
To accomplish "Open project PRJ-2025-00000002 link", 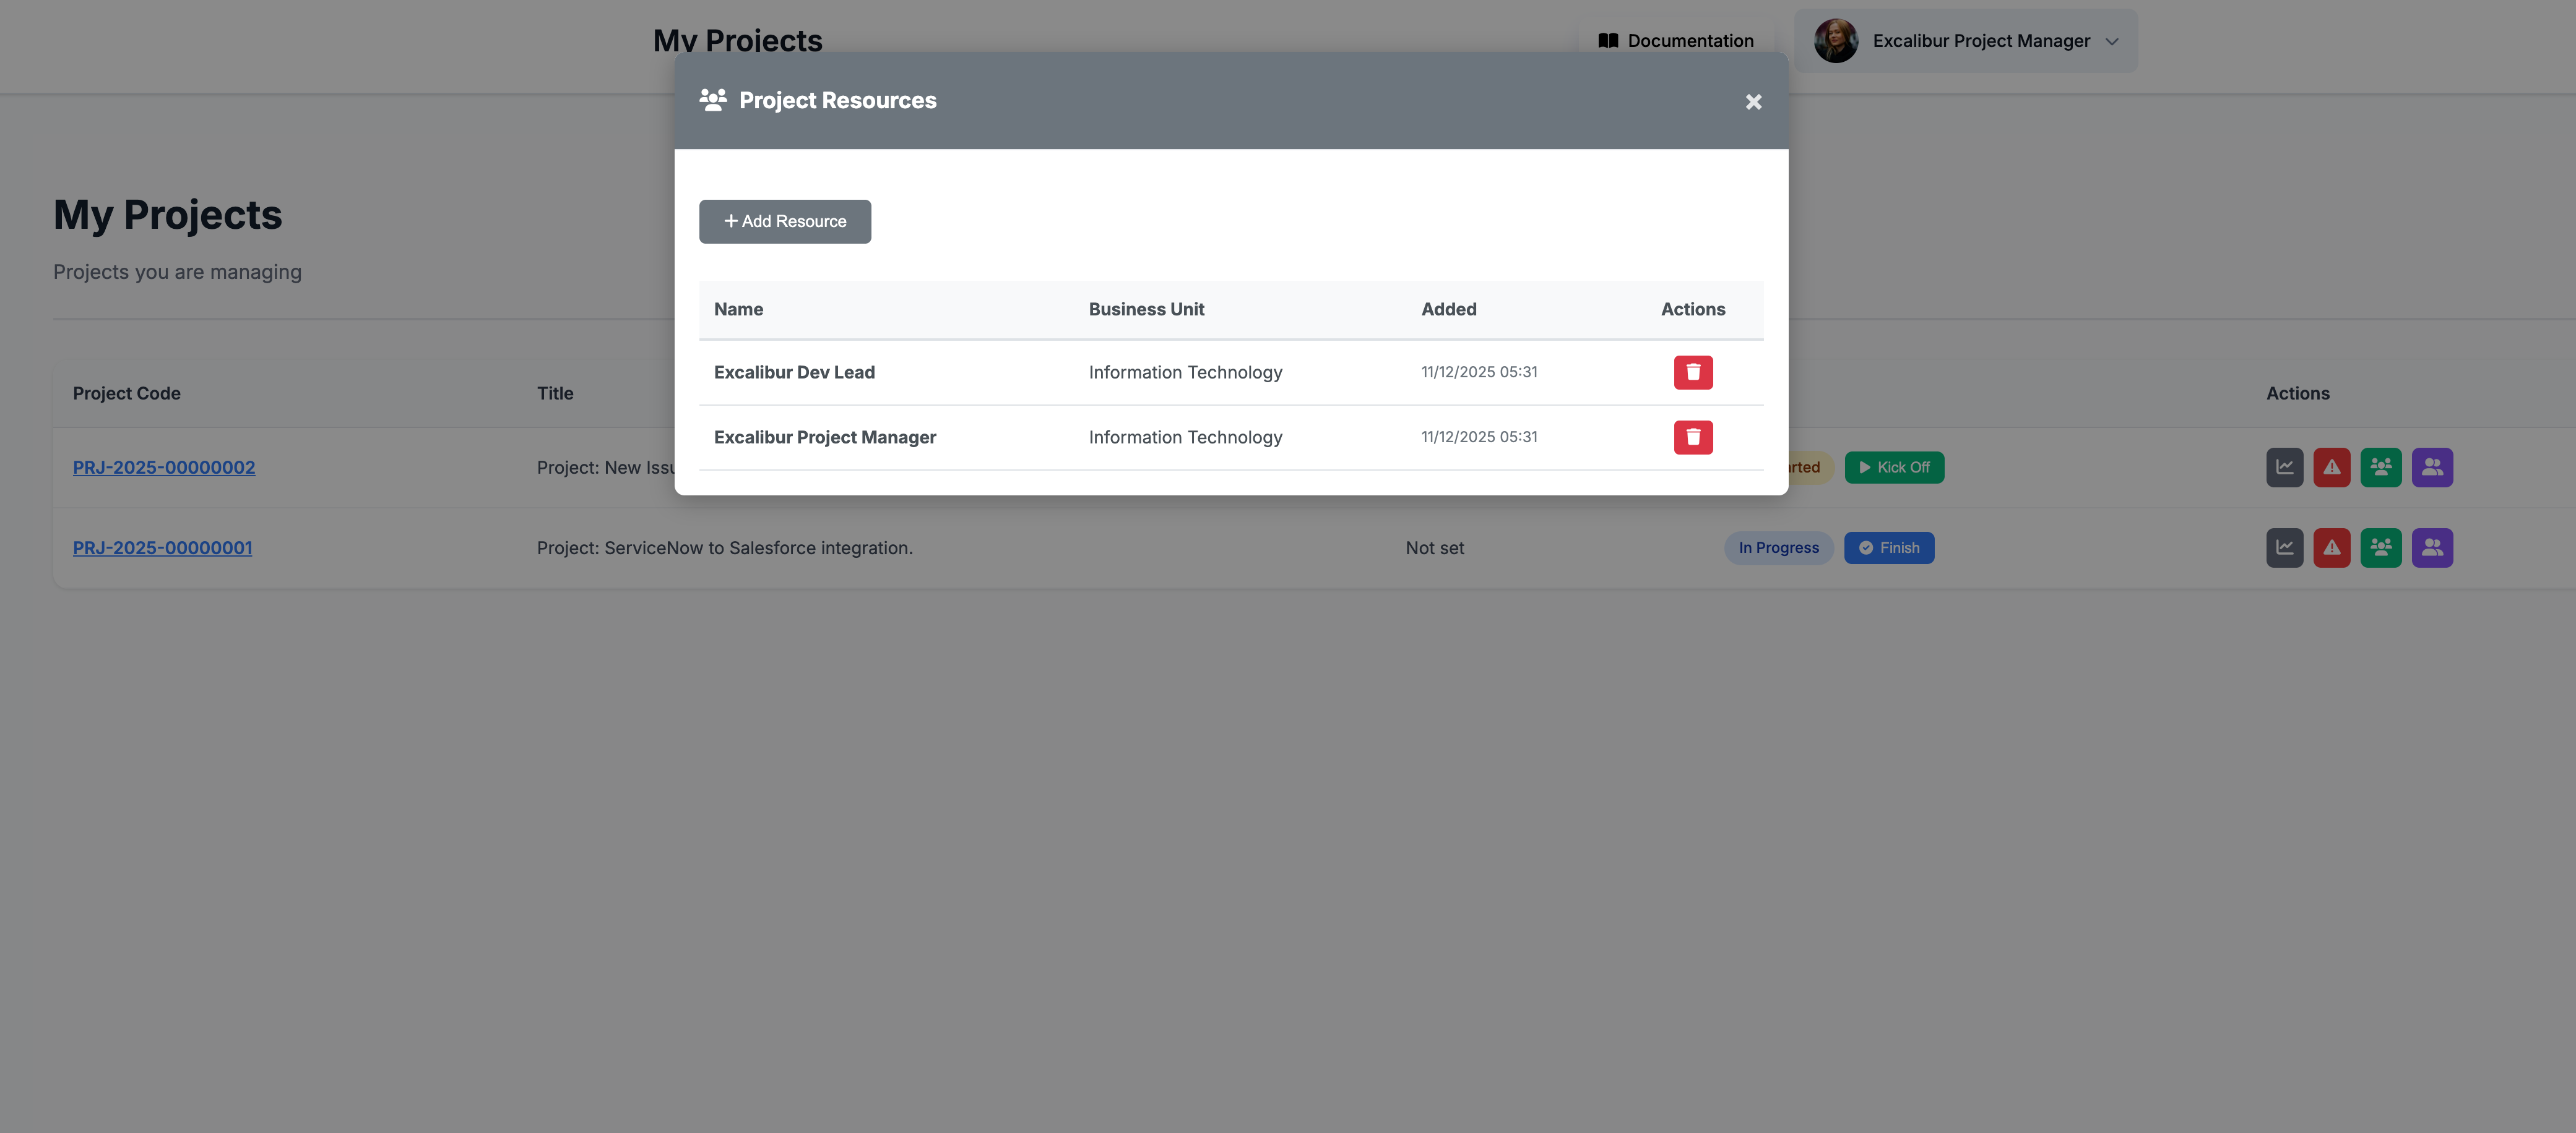I will point(164,466).
